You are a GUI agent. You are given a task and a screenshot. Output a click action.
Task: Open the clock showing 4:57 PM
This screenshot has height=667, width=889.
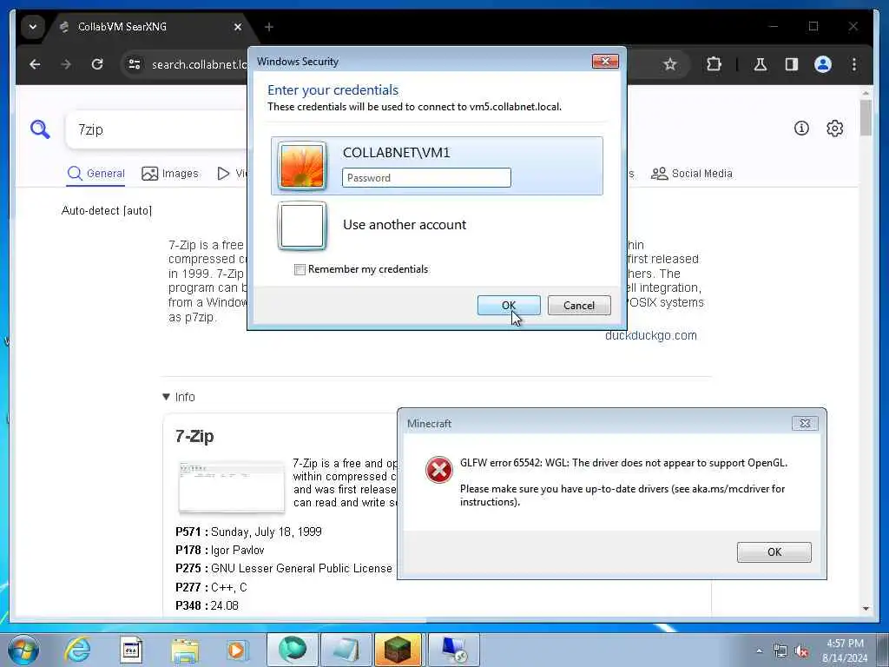pyautogui.click(x=845, y=650)
